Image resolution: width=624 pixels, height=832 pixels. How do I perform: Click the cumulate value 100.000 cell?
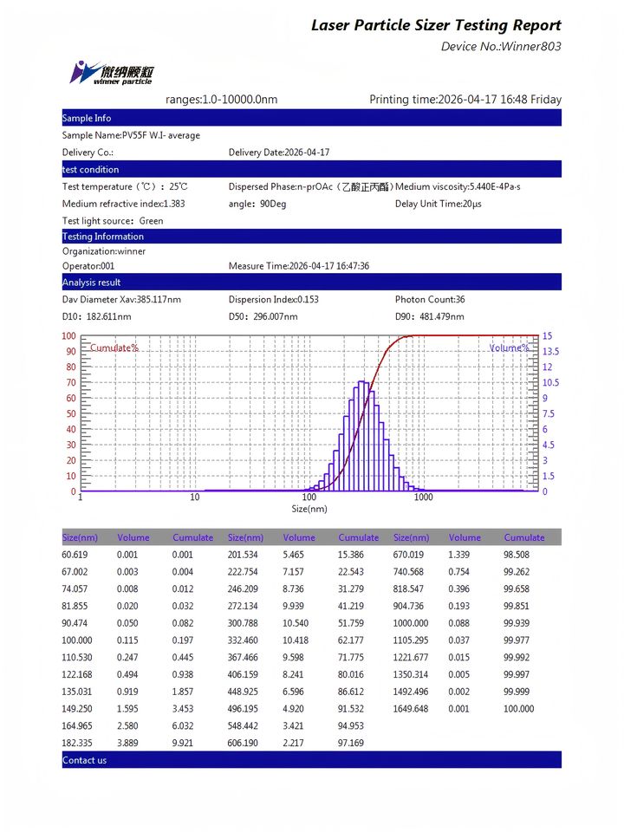coord(519,709)
